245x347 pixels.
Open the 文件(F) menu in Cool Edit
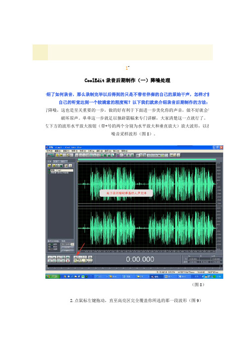pos(49,151)
